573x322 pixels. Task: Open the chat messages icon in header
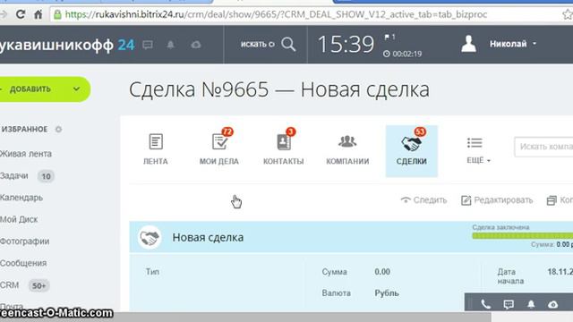pyautogui.click(x=148, y=45)
